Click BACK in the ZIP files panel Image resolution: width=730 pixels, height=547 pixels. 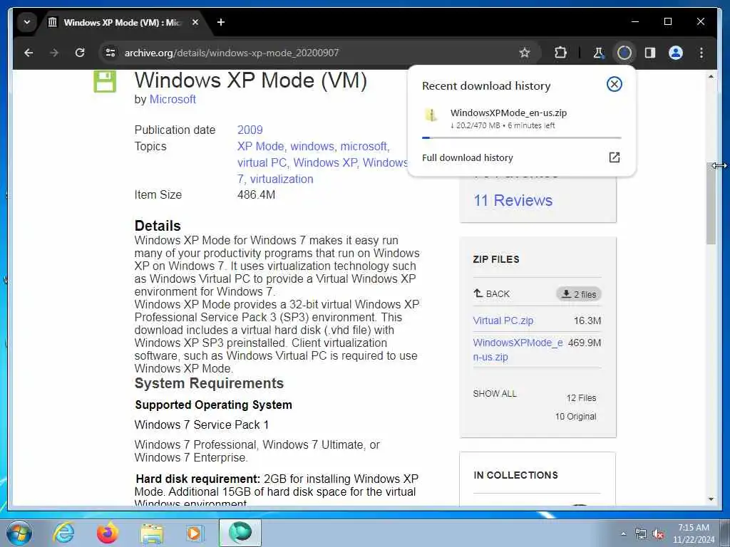coord(492,294)
